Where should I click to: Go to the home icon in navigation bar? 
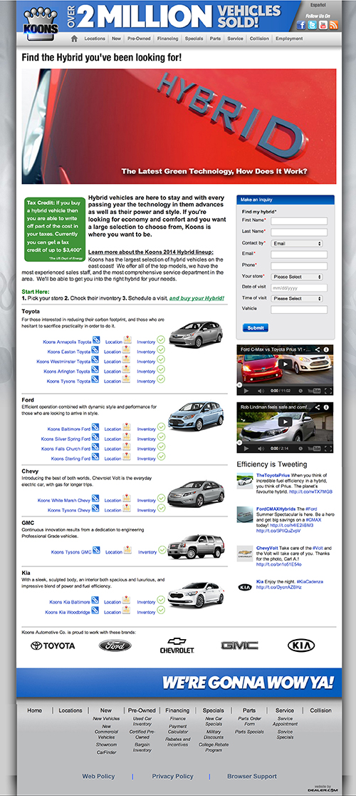(75, 39)
